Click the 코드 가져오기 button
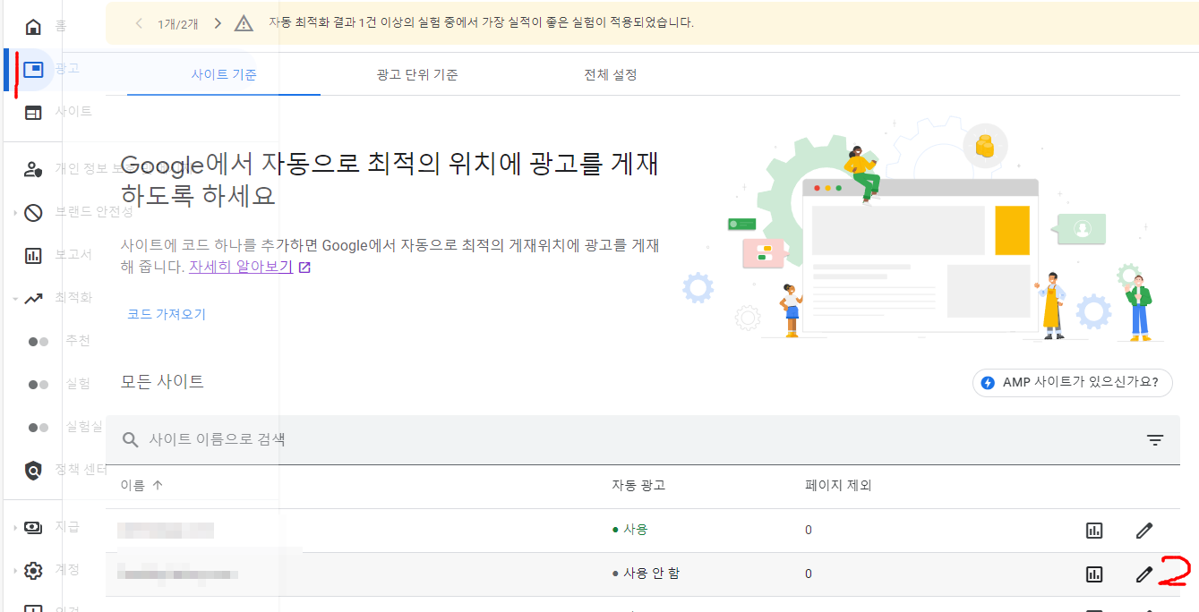Viewport: 1199px width, 612px height. coord(165,314)
